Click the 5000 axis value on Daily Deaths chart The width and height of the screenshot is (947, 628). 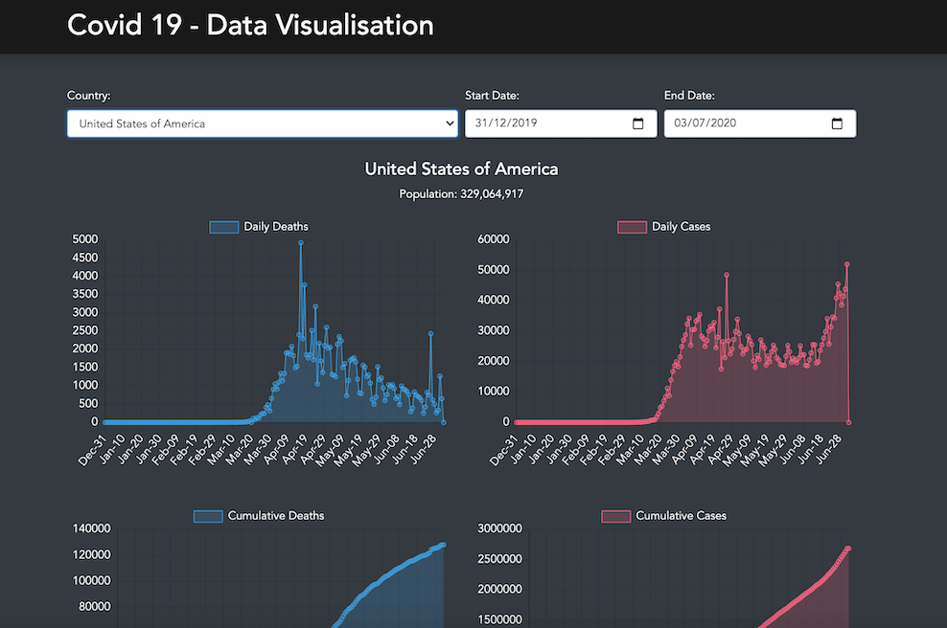coord(85,239)
